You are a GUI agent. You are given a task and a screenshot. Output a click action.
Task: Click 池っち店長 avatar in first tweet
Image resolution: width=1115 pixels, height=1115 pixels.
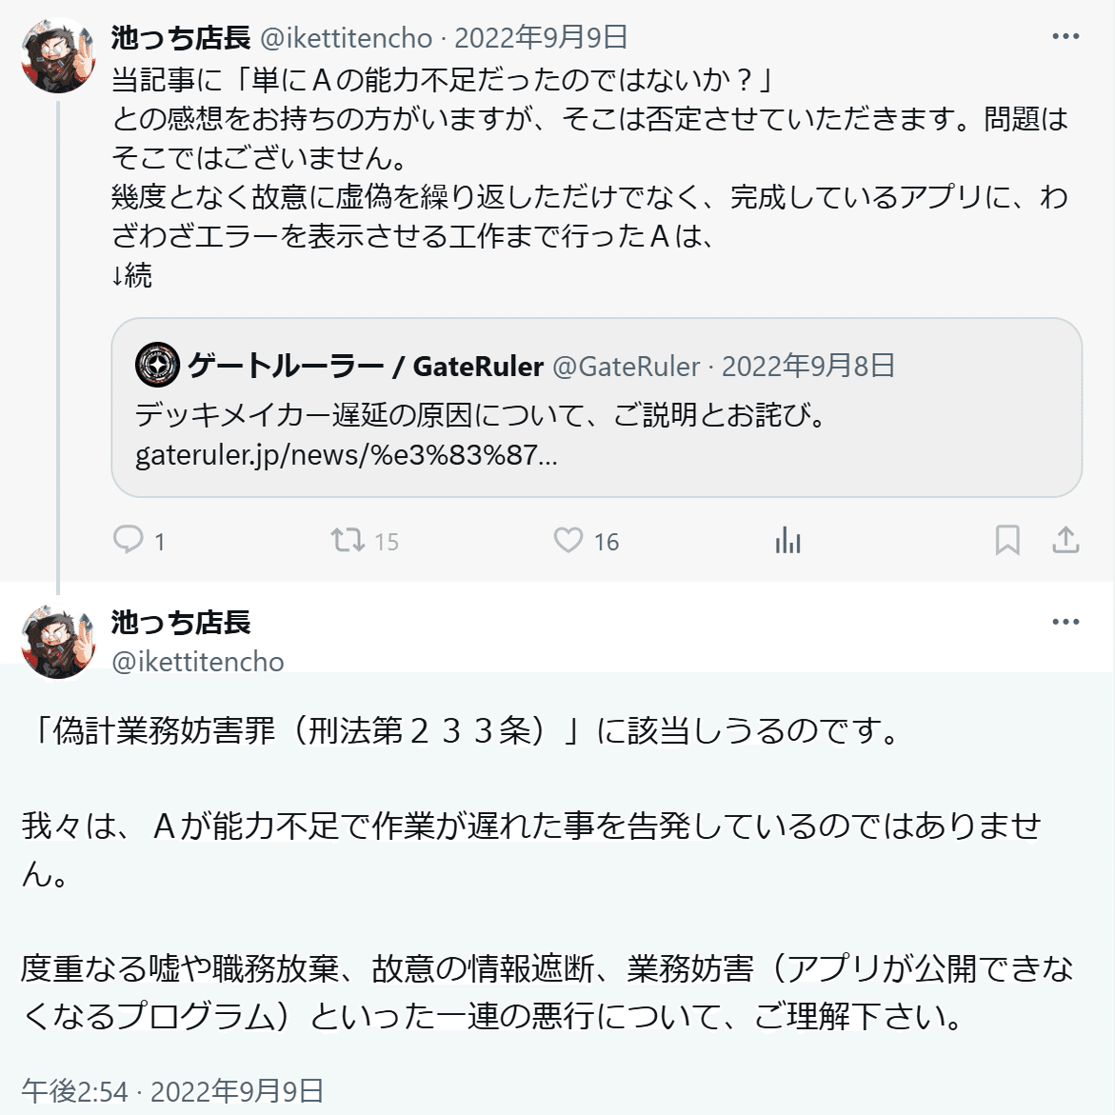click(58, 55)
